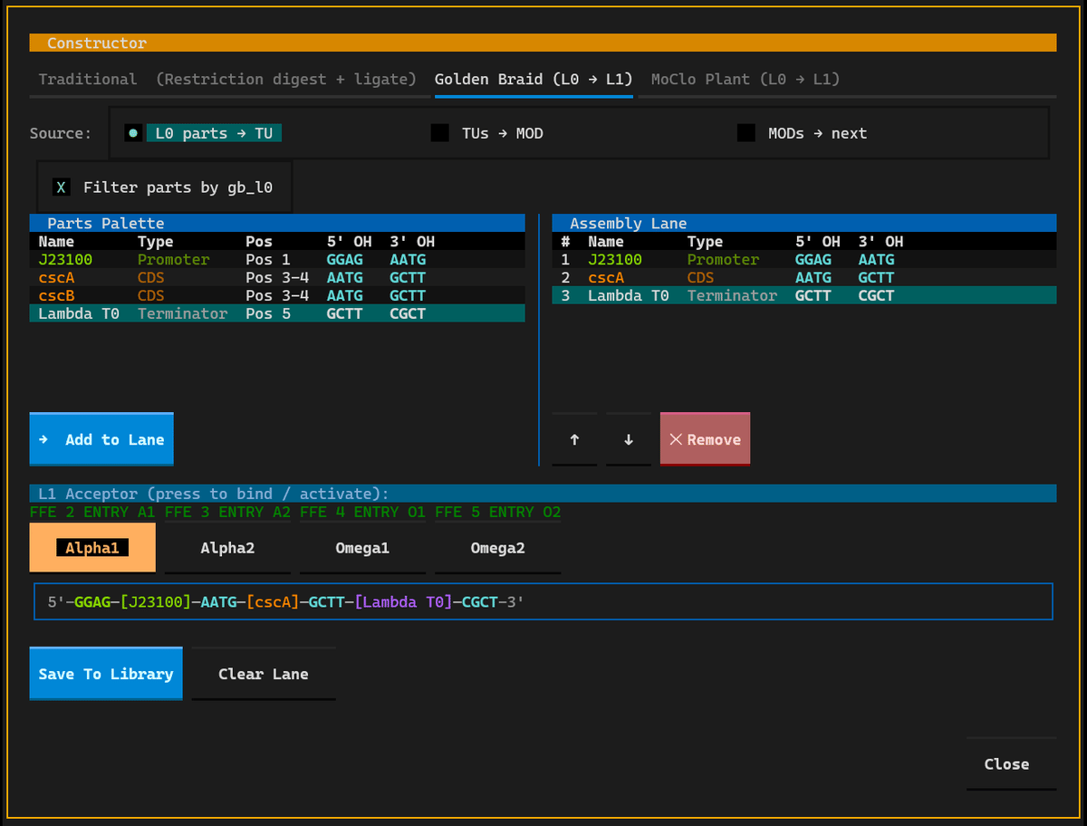The width and height of the screenshot is (1087, 826).
Task: Click GGAG overhang in Parts Palette J23100 row
Action: pyautogui.click(x=344, y=260)
